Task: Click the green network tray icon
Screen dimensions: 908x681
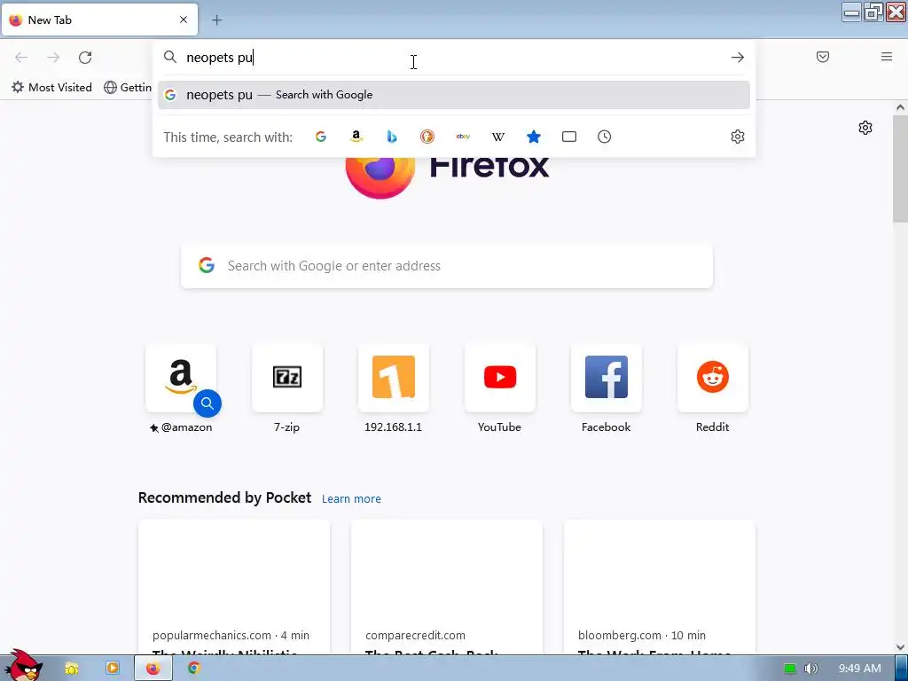Action: coord(789,669)
